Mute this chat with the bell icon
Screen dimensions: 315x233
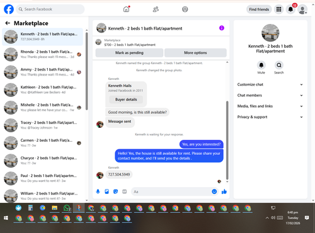(261, 65)
